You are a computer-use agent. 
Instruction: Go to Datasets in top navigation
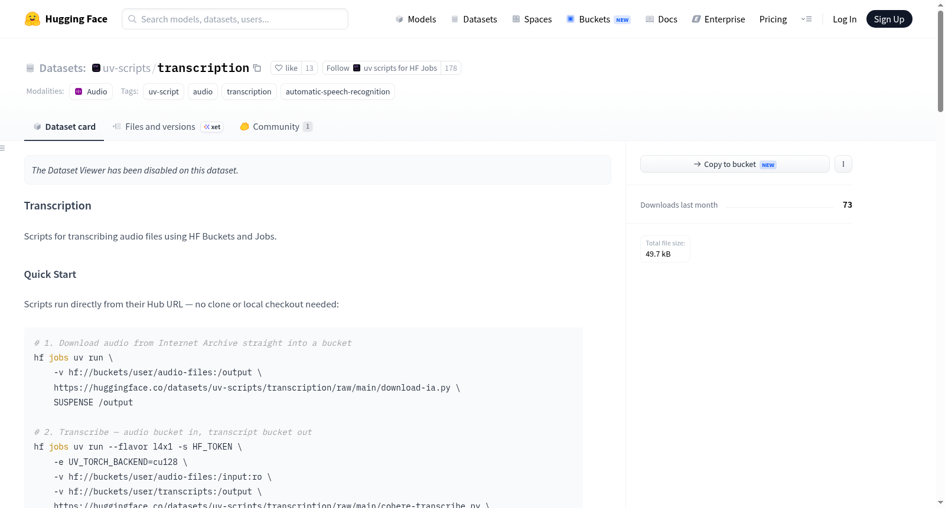[x=474, y=19]
